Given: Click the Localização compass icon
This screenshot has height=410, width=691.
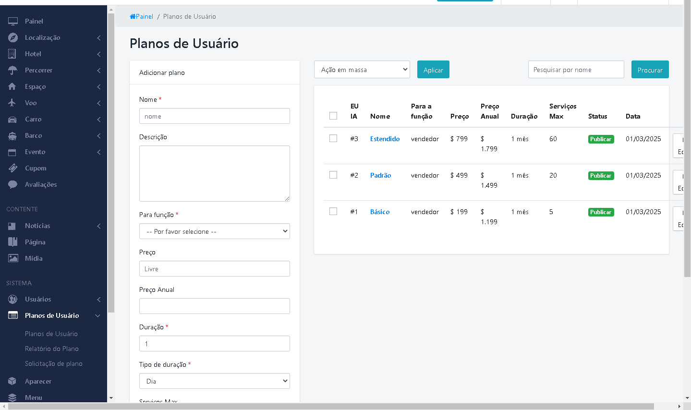Looking at the screenshot, I should 13,37.
